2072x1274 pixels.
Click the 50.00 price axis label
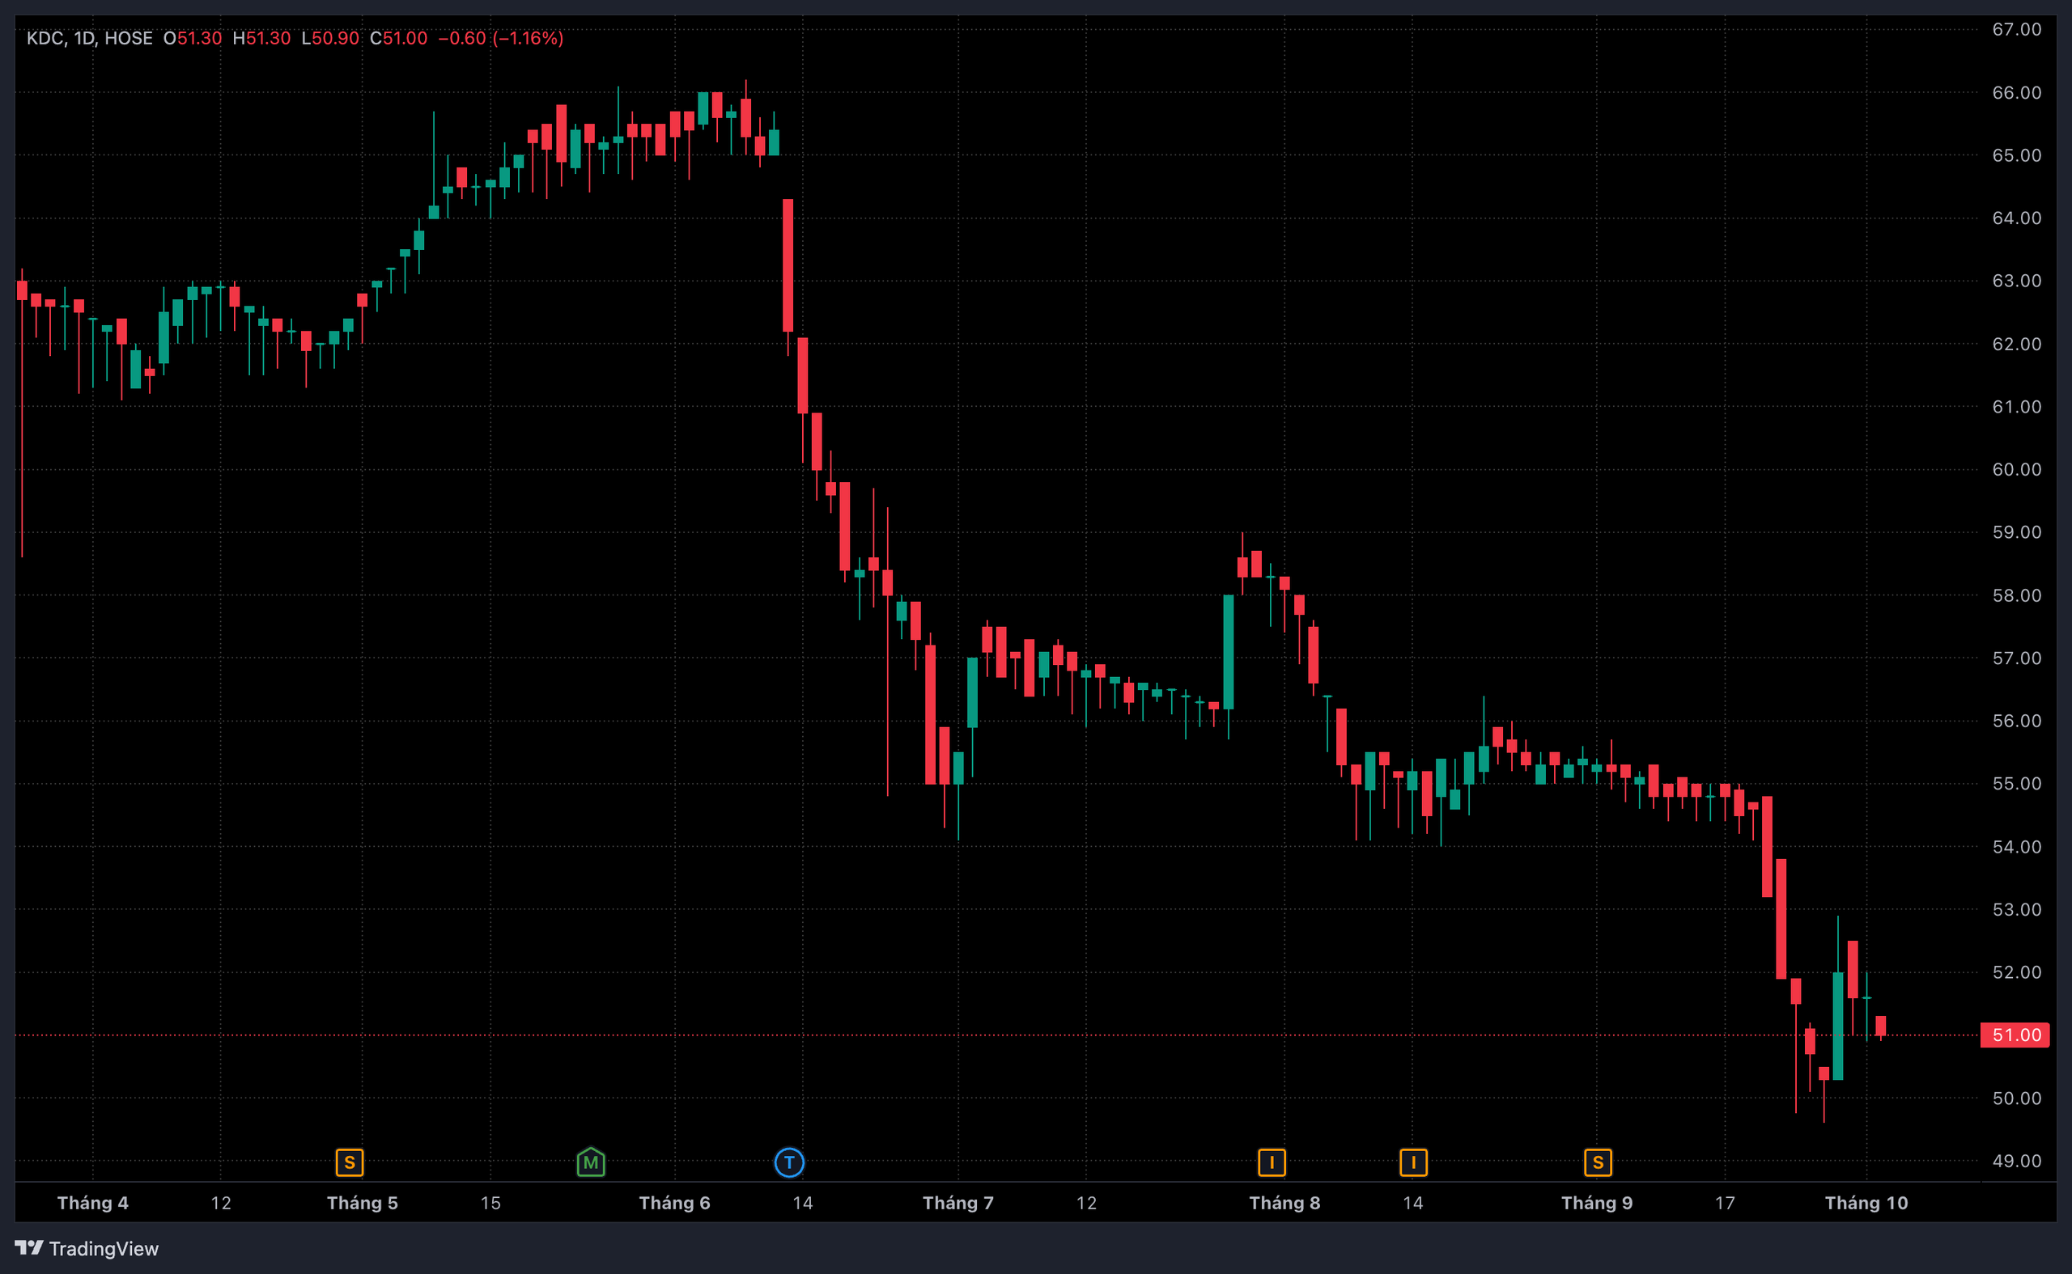[x=2016, y=1098]
